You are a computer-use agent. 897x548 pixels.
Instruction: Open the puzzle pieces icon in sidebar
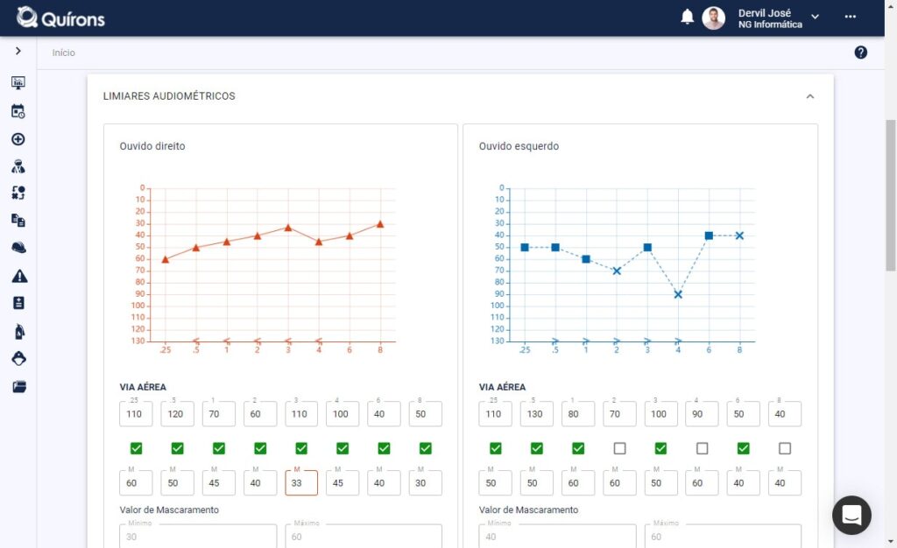(18, 193)
